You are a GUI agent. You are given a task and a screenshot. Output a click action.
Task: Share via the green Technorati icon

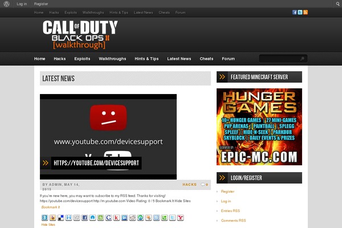(x=165, y=218)
